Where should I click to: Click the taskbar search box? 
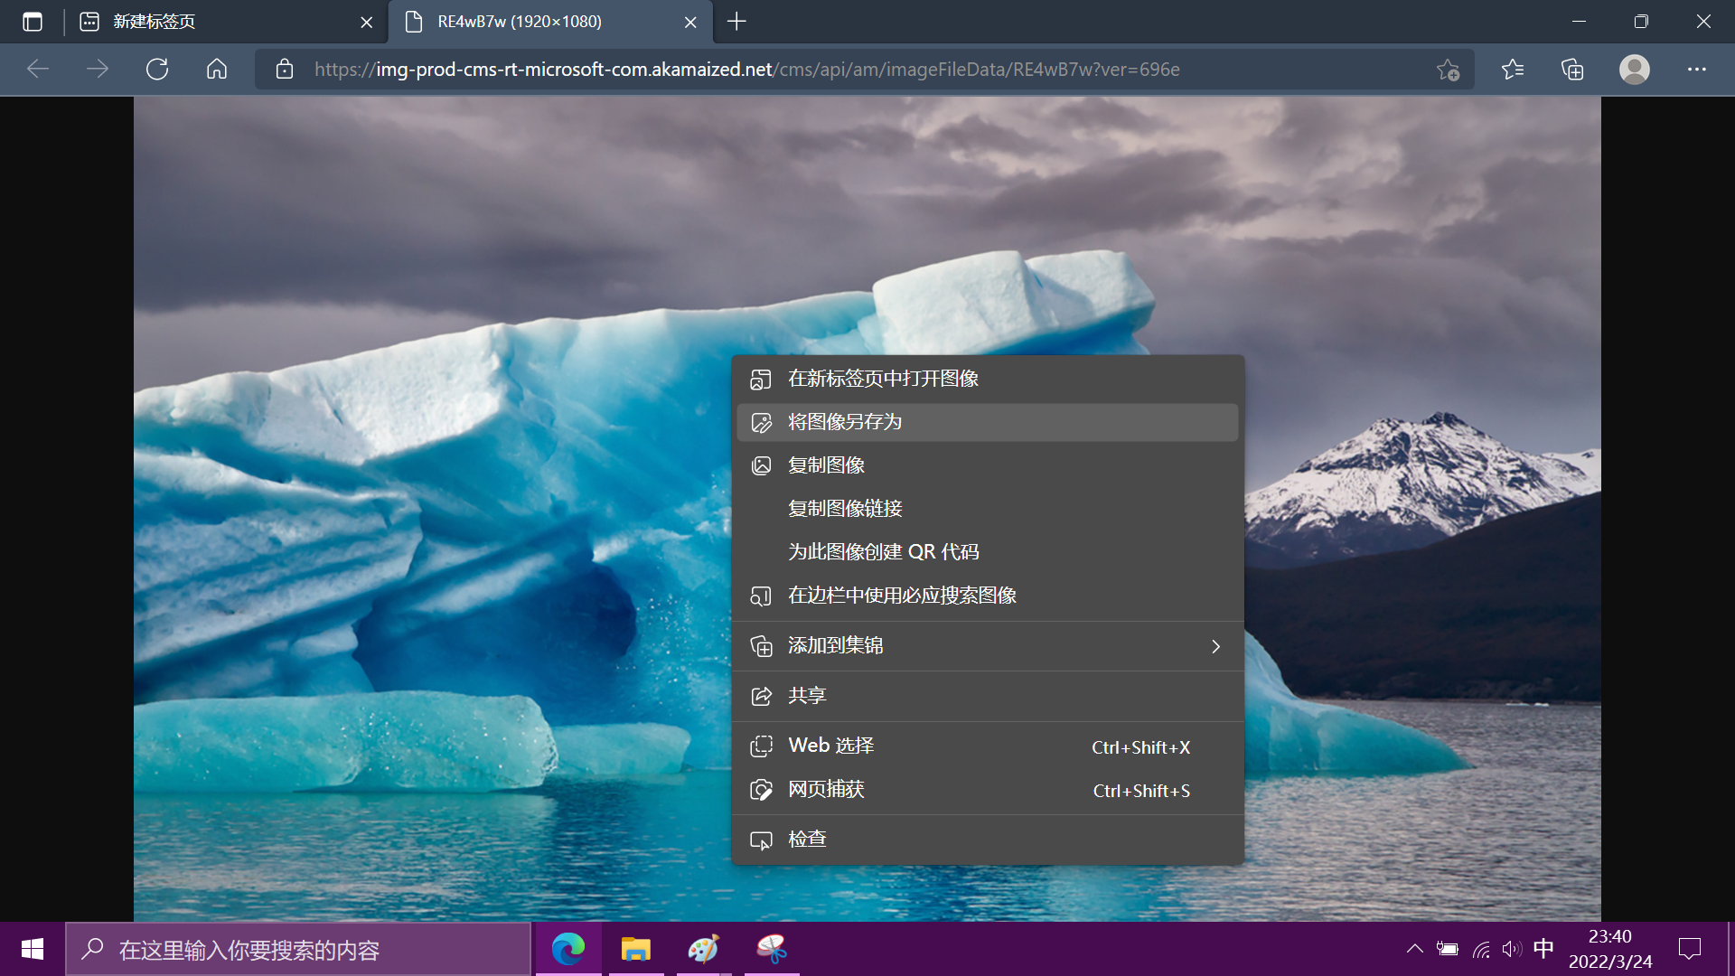(298, 950)
